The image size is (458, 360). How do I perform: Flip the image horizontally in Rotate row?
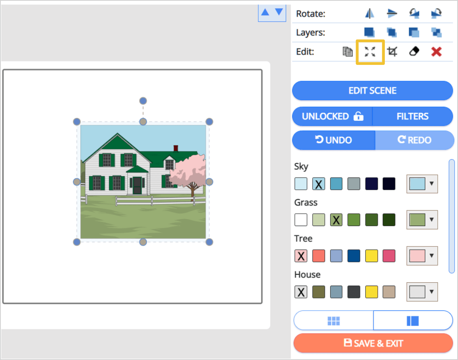tap(370, 13)
